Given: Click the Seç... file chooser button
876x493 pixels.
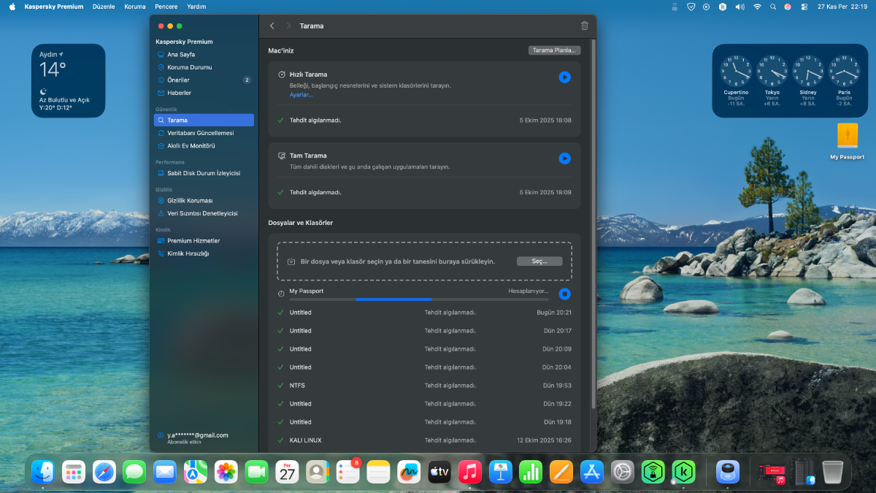Looking at the screenshot, I should click(x=539, y=261).
